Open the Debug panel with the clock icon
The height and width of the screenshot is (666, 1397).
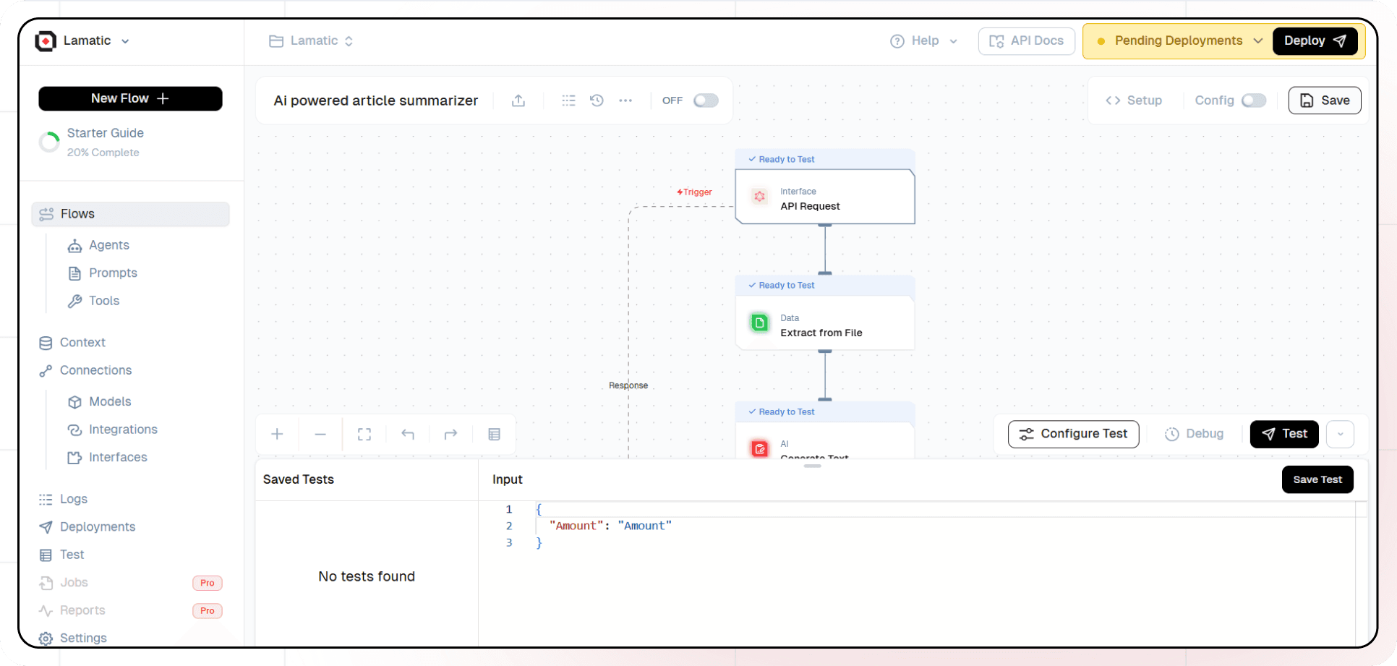[1172, 434]
